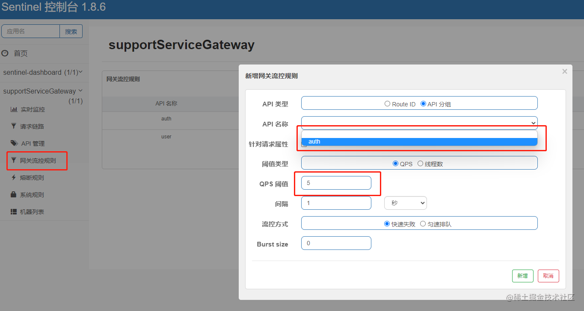Focus the 间隔 value input

tap(336, 203)
